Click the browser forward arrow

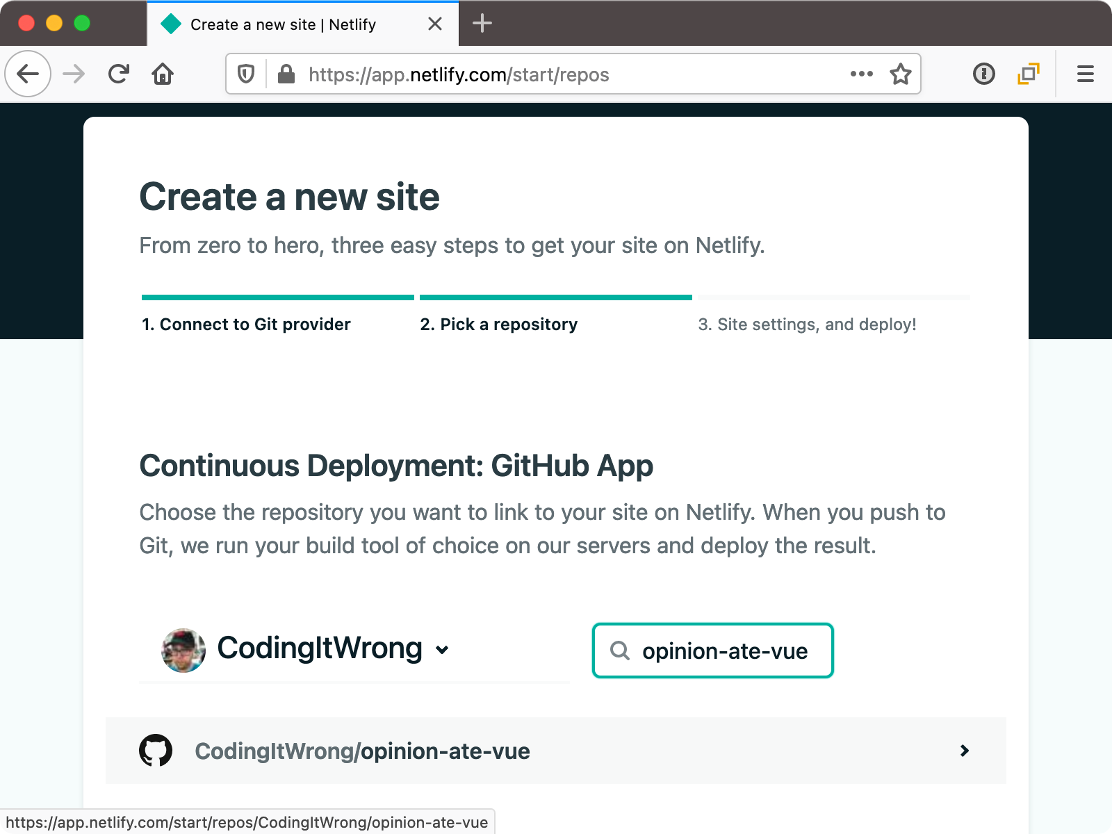74,74
